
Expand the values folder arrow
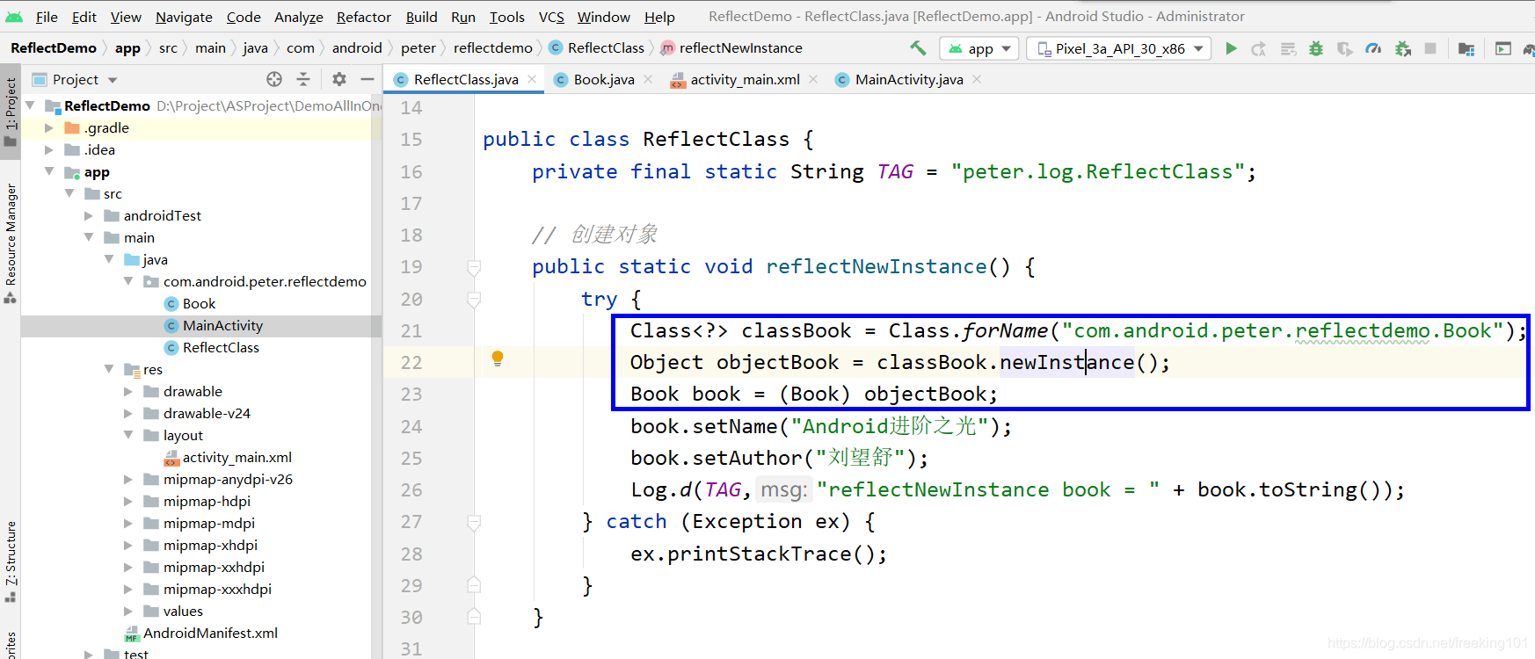[x=128, y=611]
